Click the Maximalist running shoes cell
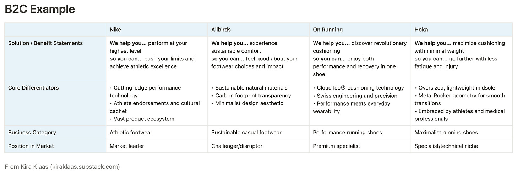Image resolution: width=517 pixels, height=177 pixels. click(446, 132)
